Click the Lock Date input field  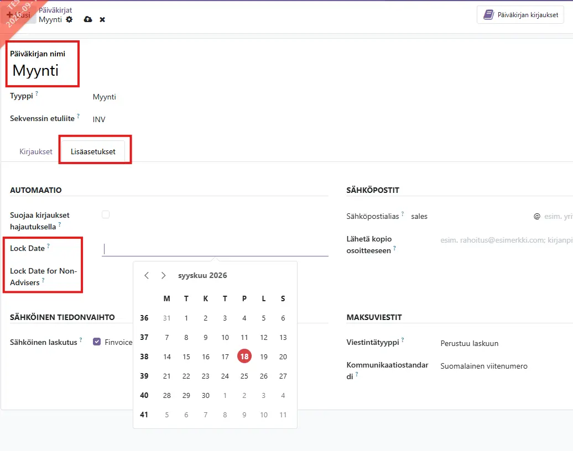pos(215,249)
